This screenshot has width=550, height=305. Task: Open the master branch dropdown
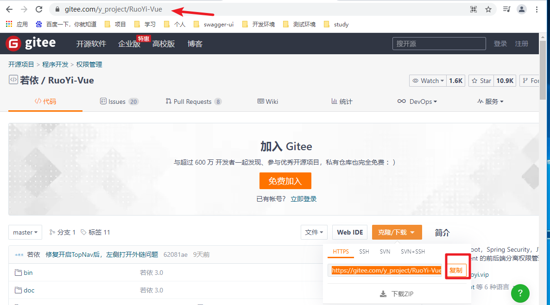click(25, 232)
